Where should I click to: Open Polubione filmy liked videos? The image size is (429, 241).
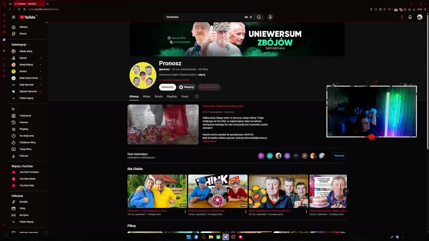pyautogui.click(x=27, y=143)
